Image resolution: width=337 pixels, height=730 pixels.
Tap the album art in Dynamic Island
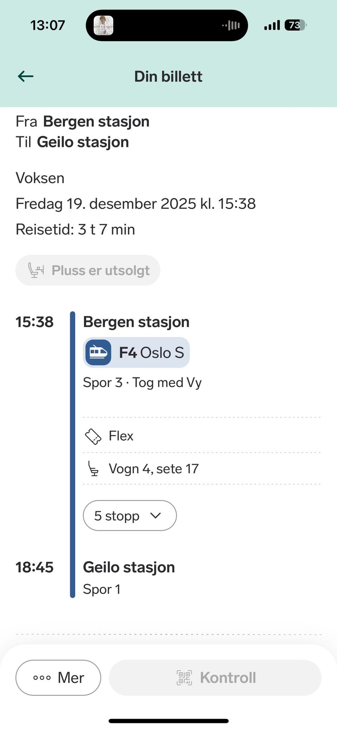[104, 25]
